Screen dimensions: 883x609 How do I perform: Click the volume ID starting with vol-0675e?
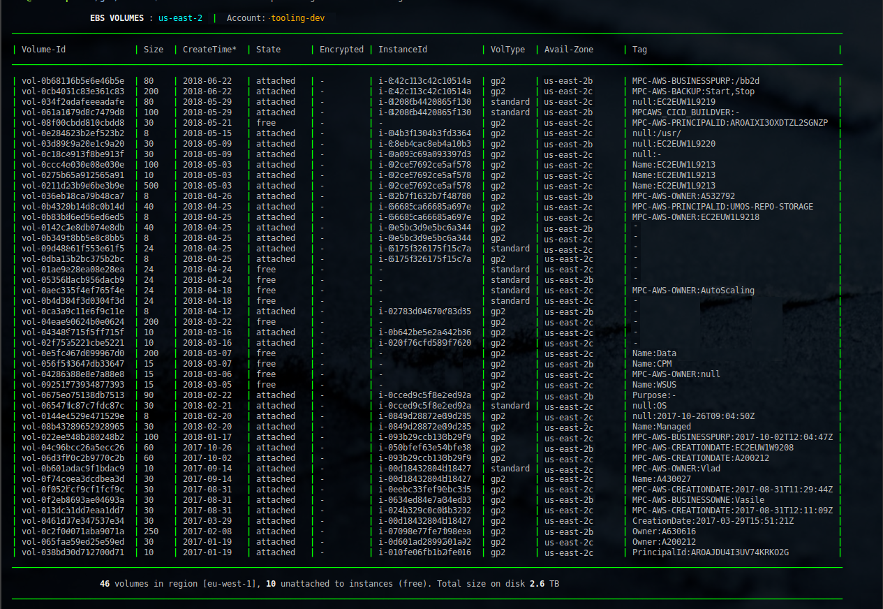(x=73, y=395)
